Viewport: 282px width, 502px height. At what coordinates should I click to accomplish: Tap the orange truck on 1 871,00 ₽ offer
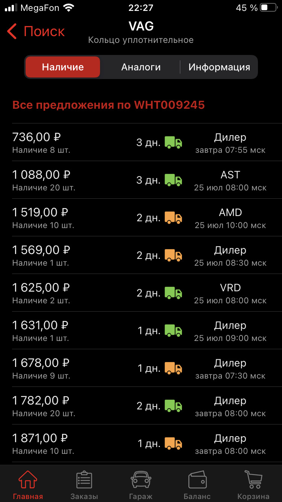173,444
